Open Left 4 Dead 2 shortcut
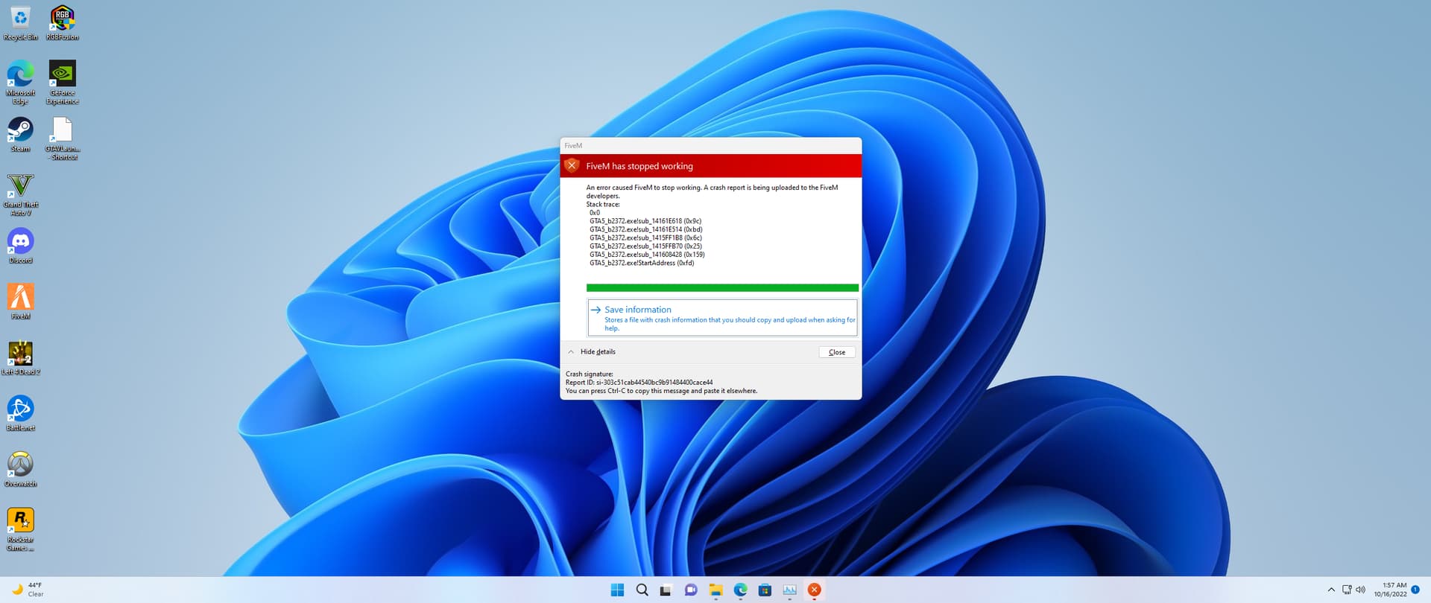1431x603 pixels. (21, 354)
